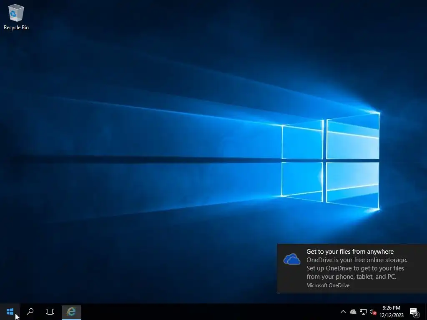The width and height of the screenshot is (427, 320).
Task: Open the Windows Start menu
Action: pos(10,312)
